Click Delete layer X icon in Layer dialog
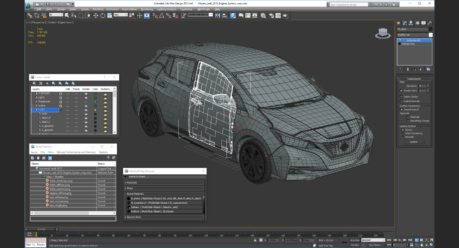This screenshot has width=459, height=248. [x=41, y=83]
